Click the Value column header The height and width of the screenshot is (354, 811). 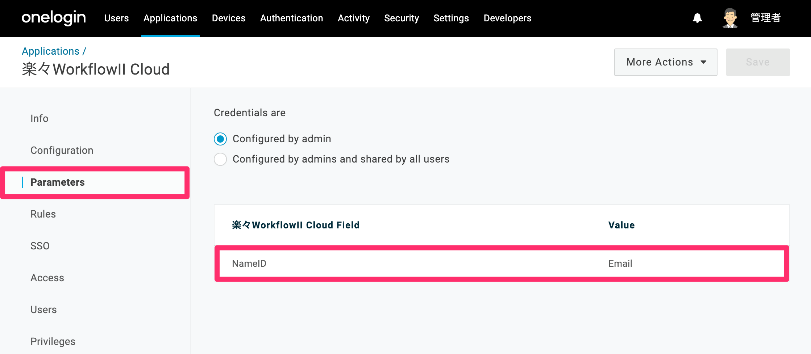(x=621, y=225)
